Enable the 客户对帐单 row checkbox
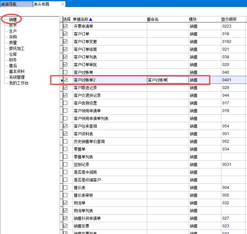The width and height of the screenshot is (247, 234). [x=65, y=72]
